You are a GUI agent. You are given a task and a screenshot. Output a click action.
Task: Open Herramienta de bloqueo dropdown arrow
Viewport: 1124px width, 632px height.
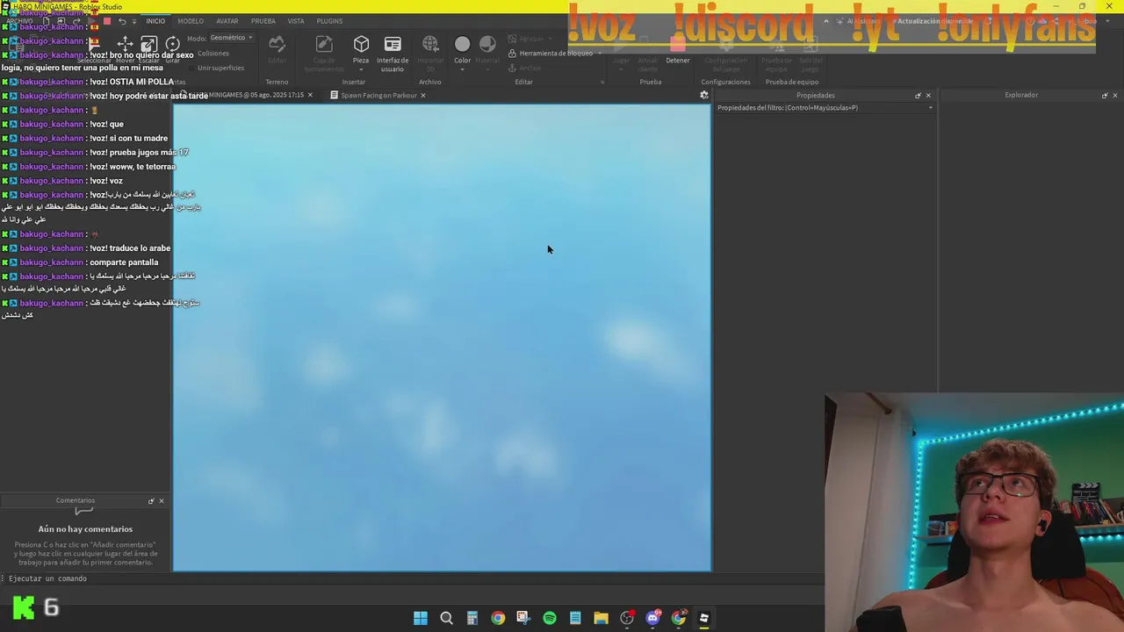pos(600,53)
